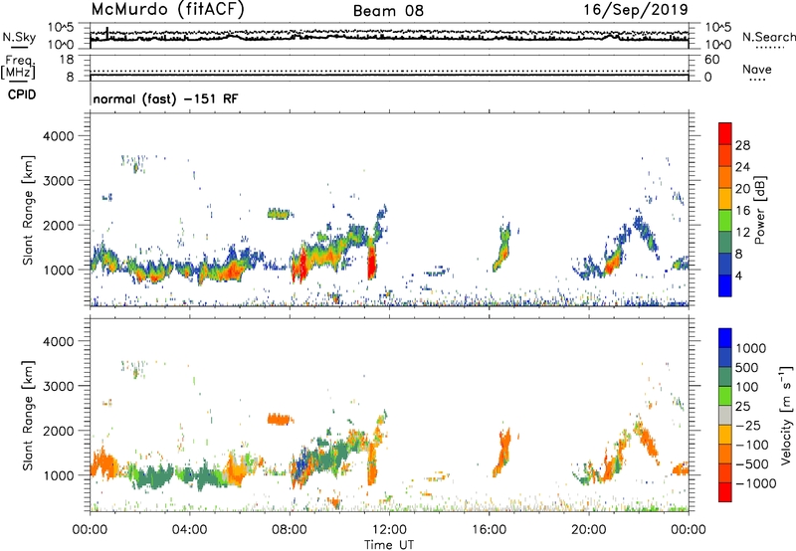Click the Velocity [m s-1] colorbar title
This screenshot has height=551, width=796.
(786, 415)
